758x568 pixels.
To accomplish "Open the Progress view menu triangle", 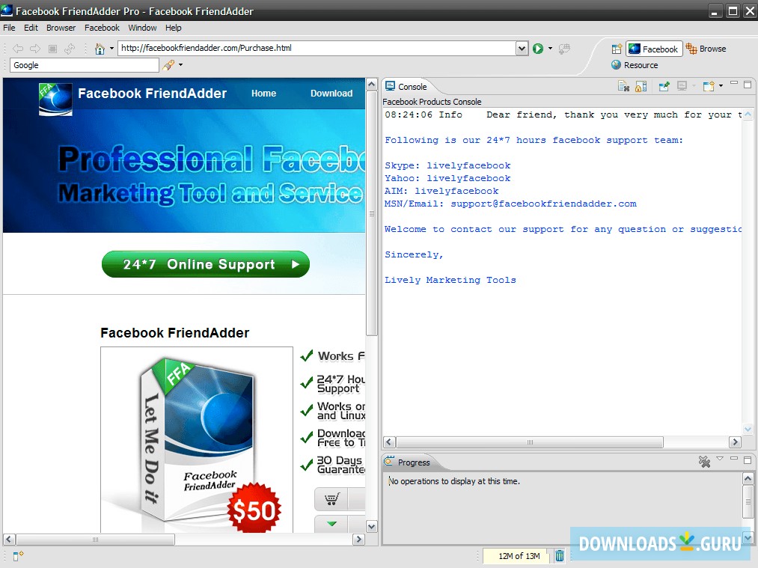I will pyautogui.click(x=720, y=459).
